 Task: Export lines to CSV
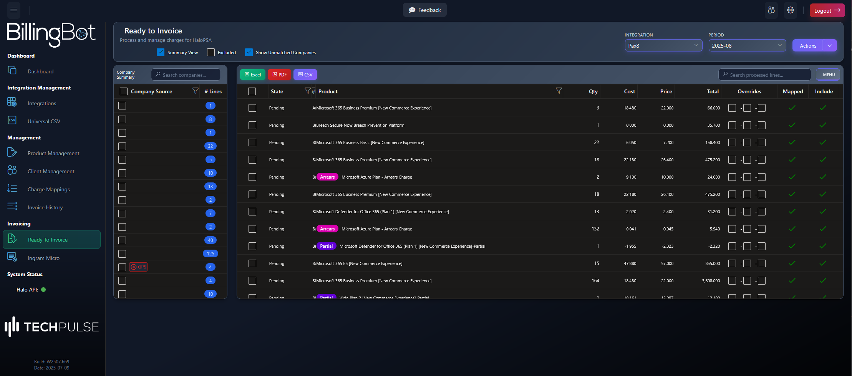pyautogui.click(x=305, y=75)
